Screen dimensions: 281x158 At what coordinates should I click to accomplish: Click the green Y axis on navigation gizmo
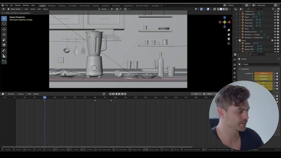[224, 22]
